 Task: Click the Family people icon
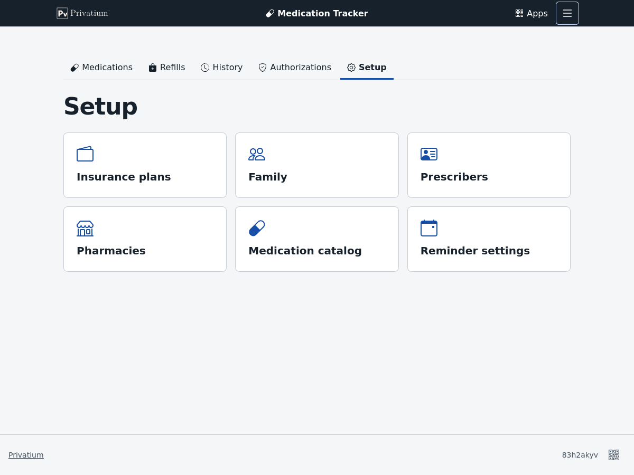point(257,154)
